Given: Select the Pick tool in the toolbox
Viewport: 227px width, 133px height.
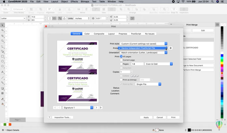Looking at the screenshot, I should tap(2, 25).
